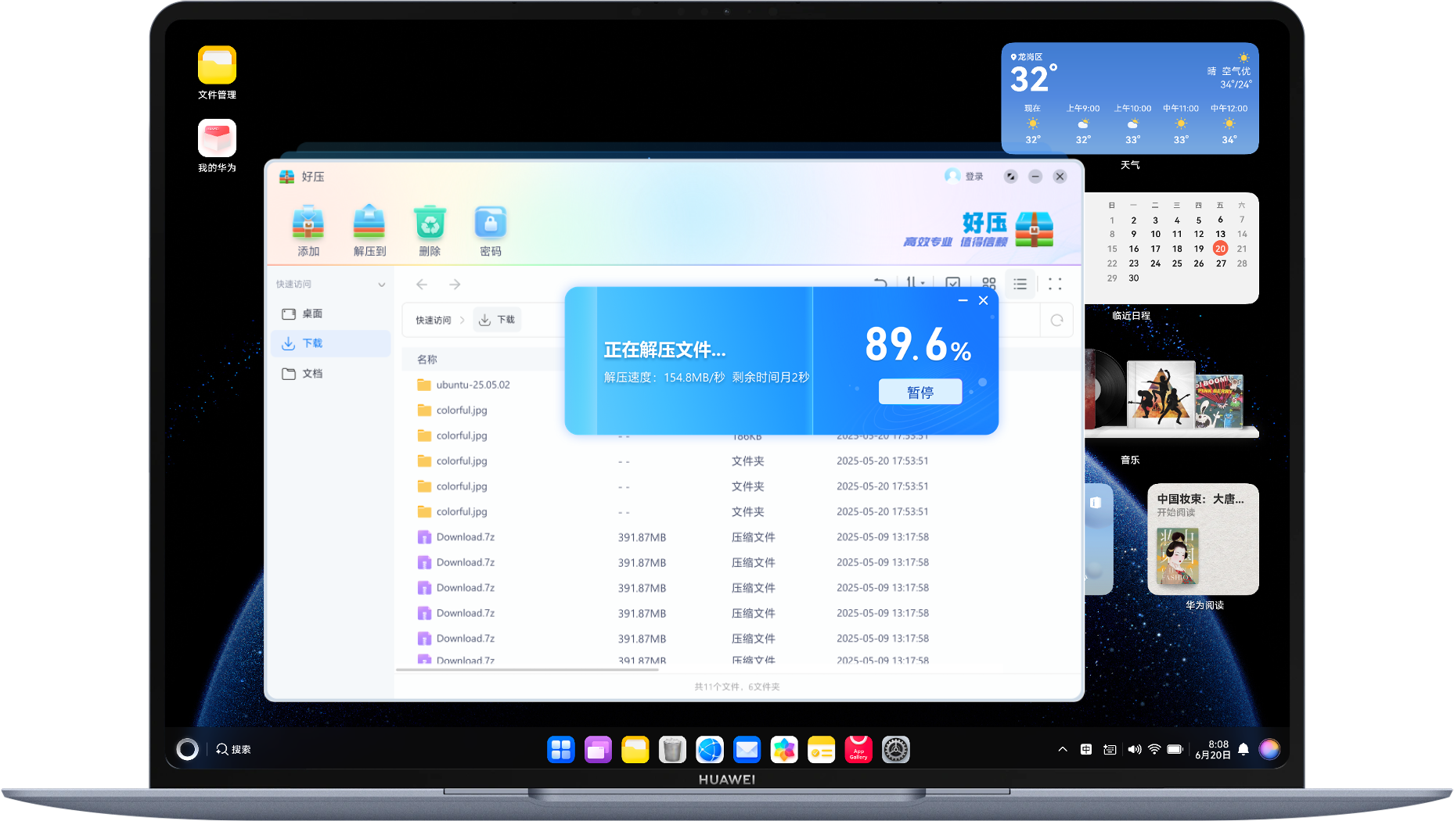Close the extraction progress dialog

tap(984, 300)
